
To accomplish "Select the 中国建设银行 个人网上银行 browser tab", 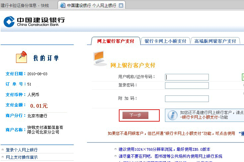I will [x=92, y=6].
